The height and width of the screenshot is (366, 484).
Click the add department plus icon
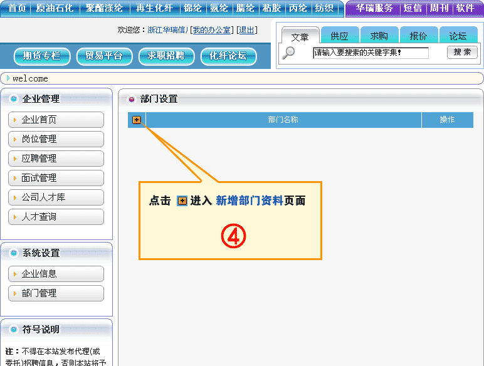point(137,120)
